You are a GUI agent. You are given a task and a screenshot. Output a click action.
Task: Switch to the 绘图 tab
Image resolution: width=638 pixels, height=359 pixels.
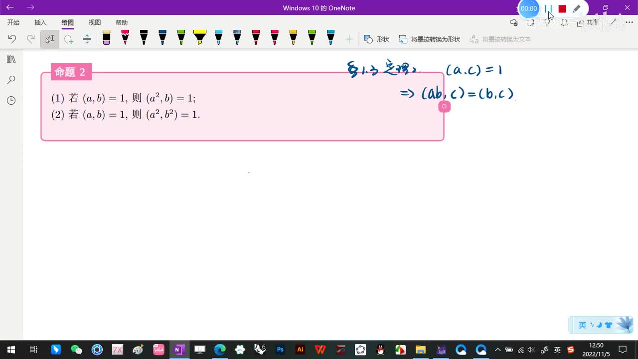67,22
